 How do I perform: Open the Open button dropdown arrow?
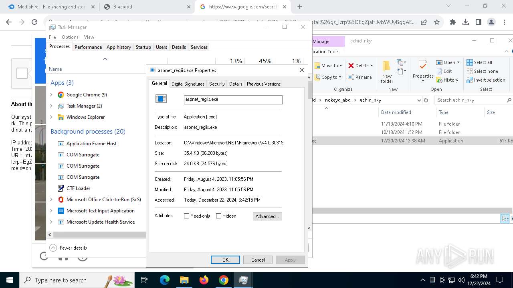click(x=458, y=62)
